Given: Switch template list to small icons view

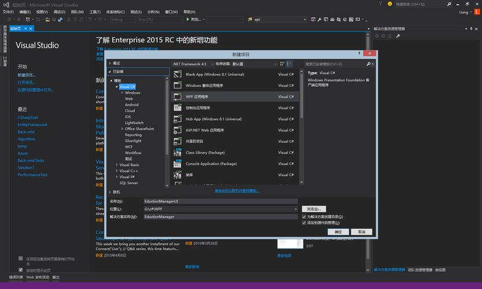Looking at the screenshot, I should click(x=282, y=64).
